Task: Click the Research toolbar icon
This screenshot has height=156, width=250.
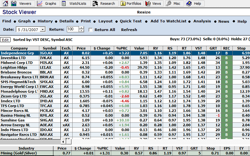Action: coord(95,4)
